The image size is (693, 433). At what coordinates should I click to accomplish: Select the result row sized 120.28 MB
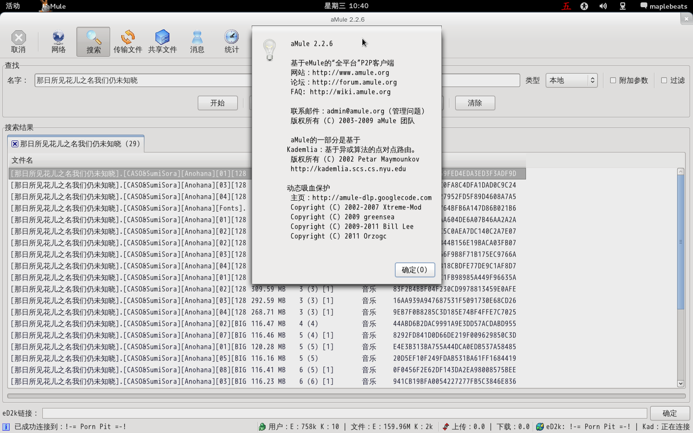point(268,347)
